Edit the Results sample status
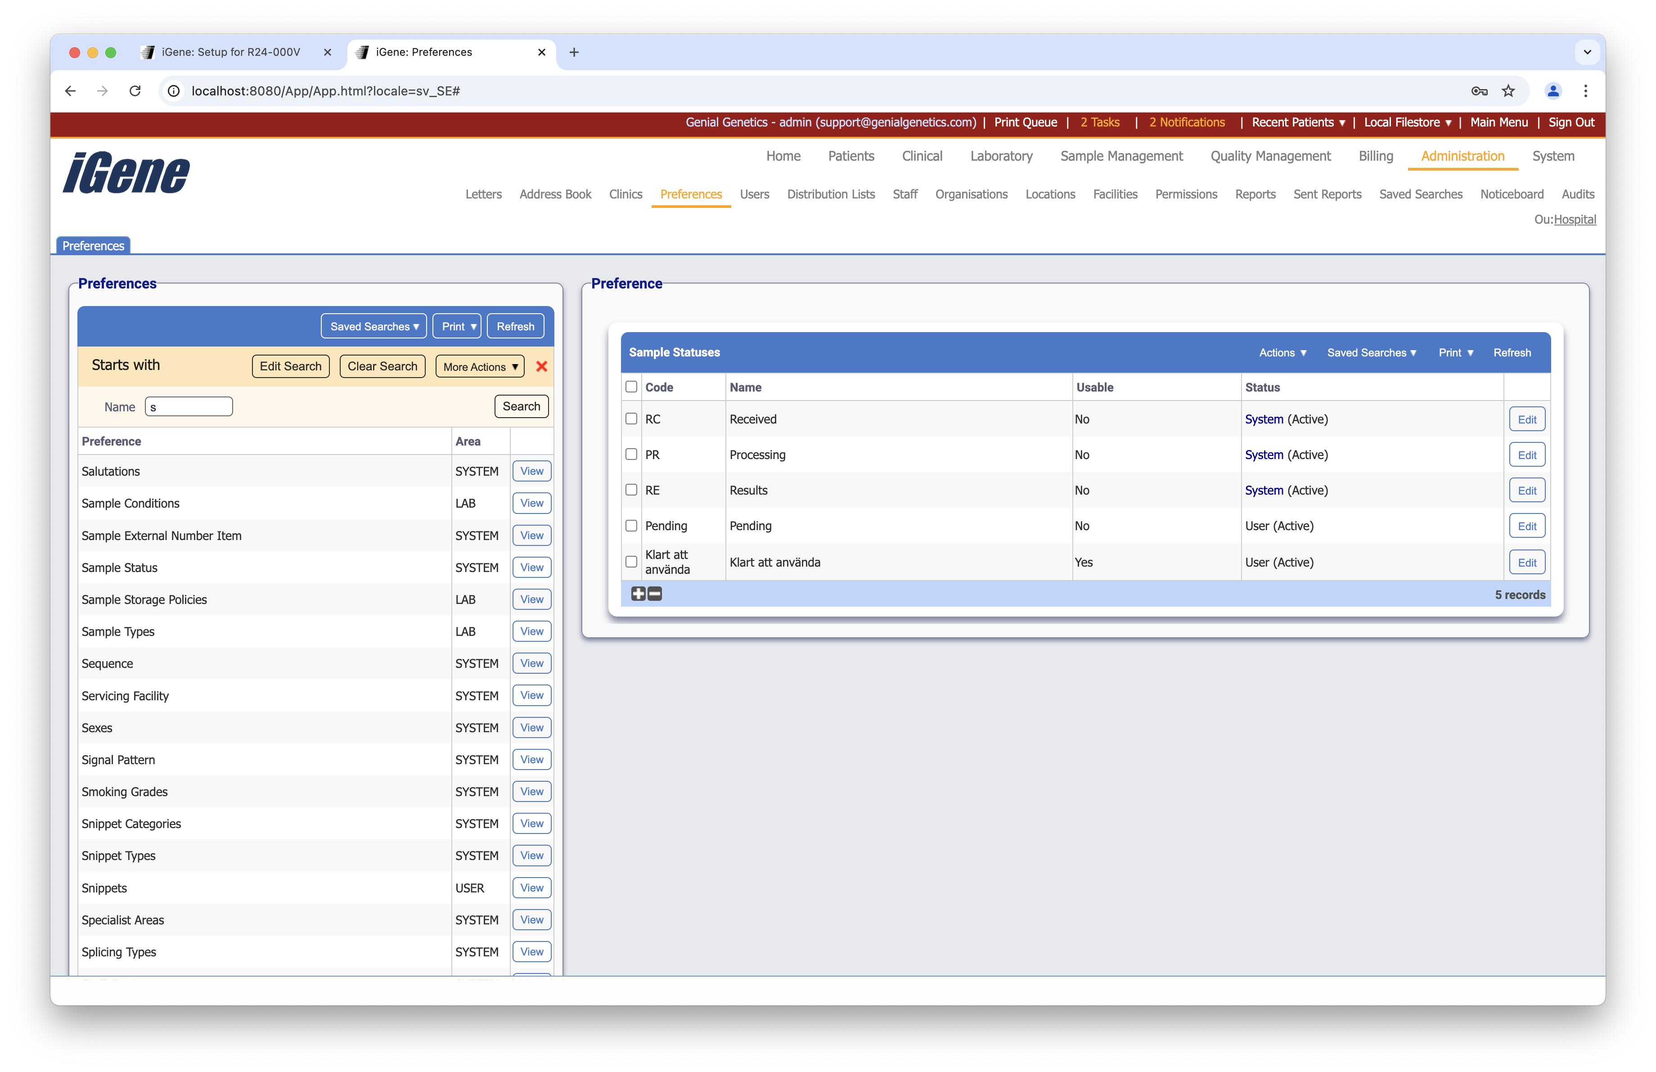Image resolution: width=1656 pixels, height=1072 pixels. [x=1526, y=490]
